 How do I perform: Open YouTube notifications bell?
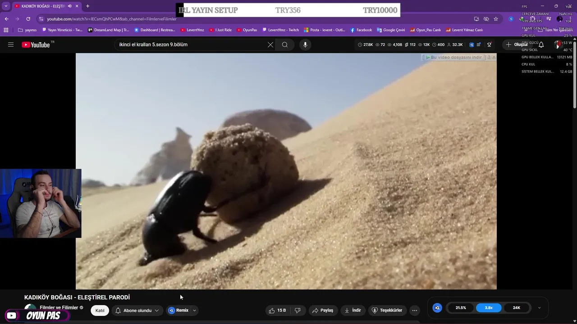pyautogui.click(x=541, y=45)
